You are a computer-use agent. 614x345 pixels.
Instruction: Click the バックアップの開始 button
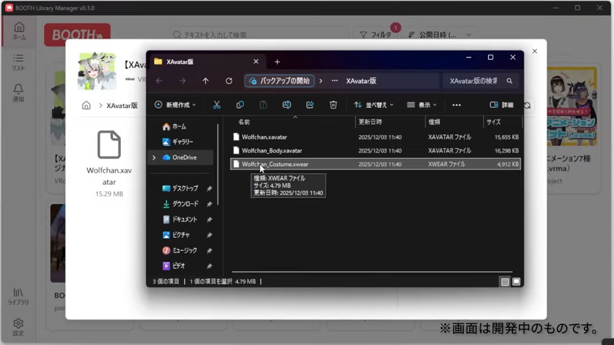279,81
